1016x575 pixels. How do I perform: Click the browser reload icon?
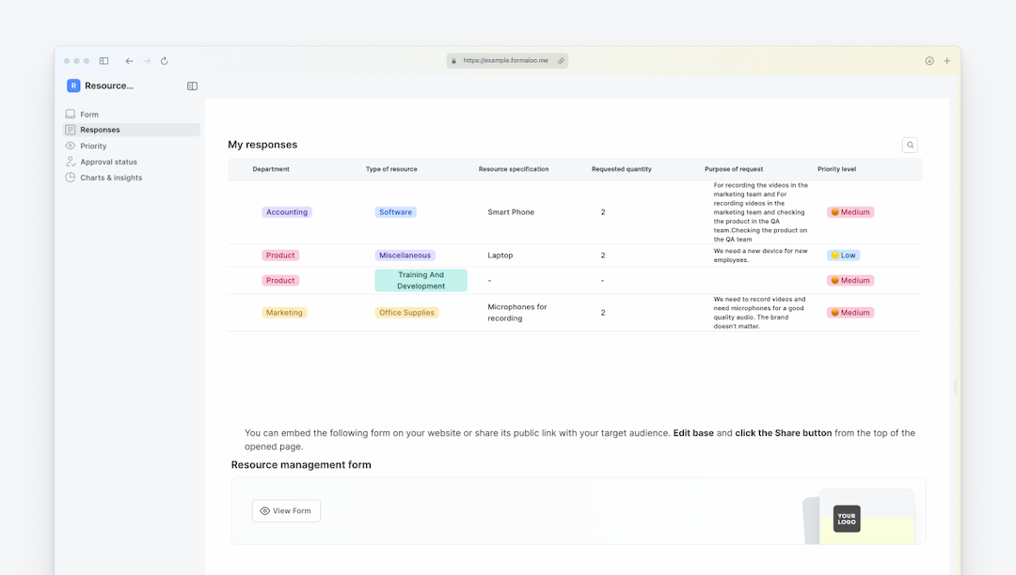(x=165, y=60)
